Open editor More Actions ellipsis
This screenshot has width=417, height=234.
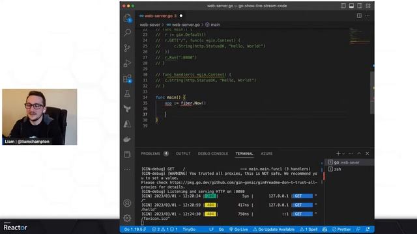click(x=367, y=16)
